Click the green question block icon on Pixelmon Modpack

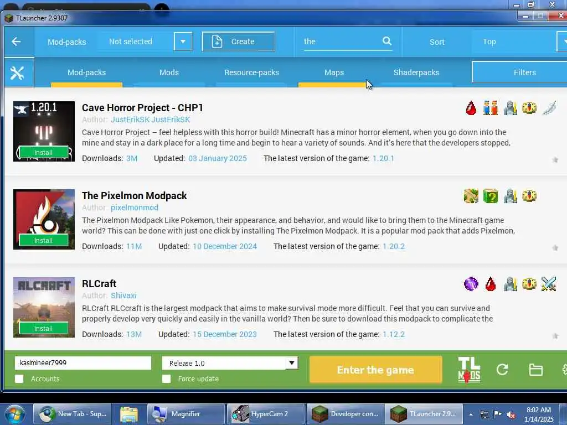coord(491,196)
